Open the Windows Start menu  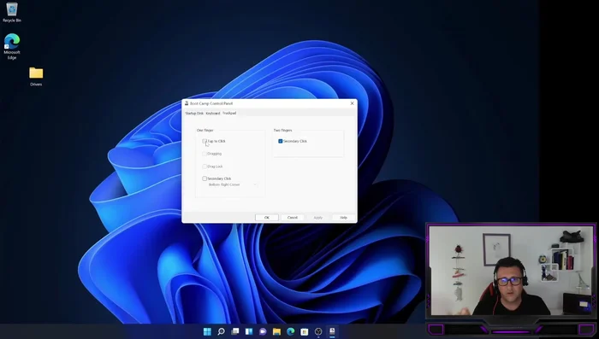pyautogui.click(x=207, y=331)
